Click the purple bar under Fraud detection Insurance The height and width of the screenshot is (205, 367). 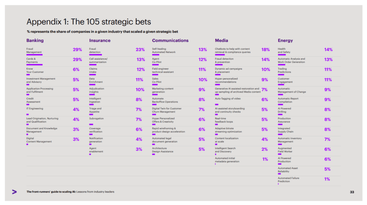95,55
